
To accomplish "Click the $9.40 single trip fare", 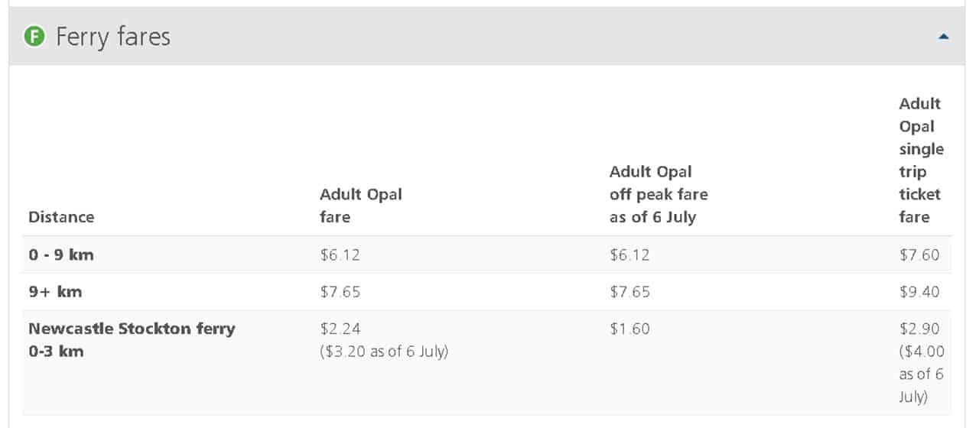I will point(919,292).
